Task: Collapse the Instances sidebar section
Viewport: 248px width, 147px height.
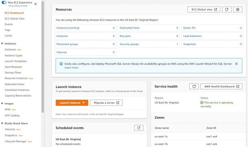Action: pos(2,44)
